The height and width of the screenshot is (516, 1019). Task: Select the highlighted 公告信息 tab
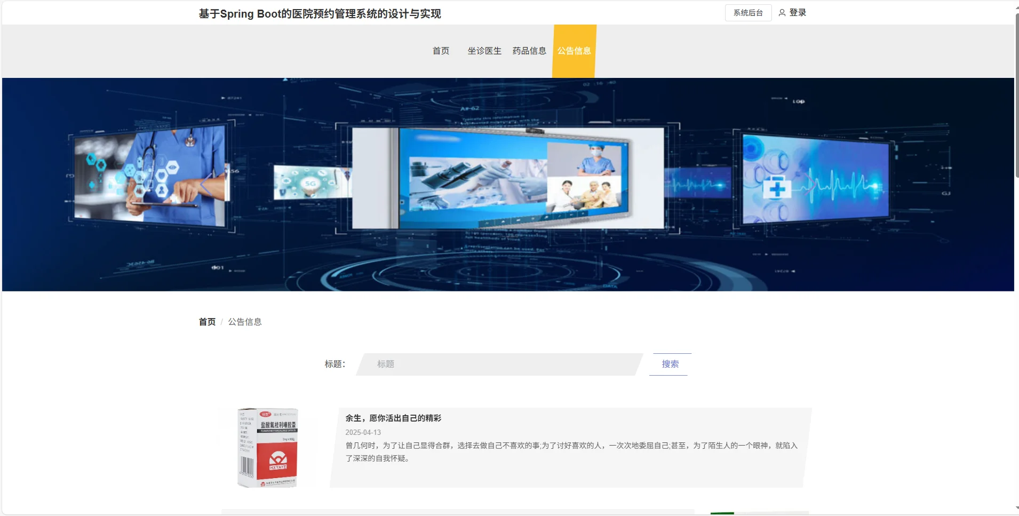click(574, 51)
